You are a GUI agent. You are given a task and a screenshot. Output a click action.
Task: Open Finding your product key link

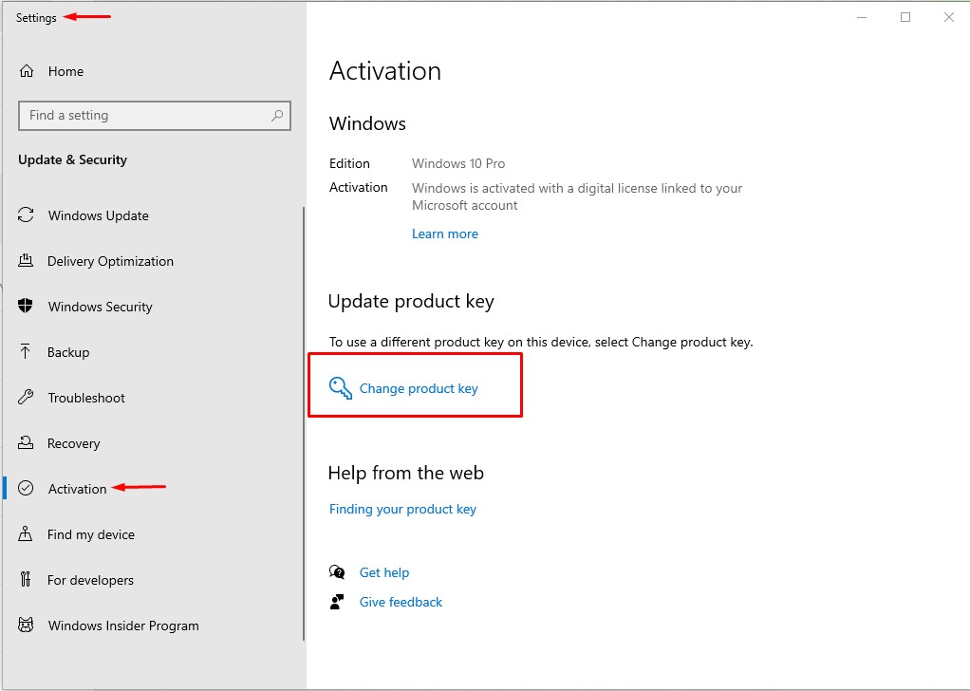point(402,509)
